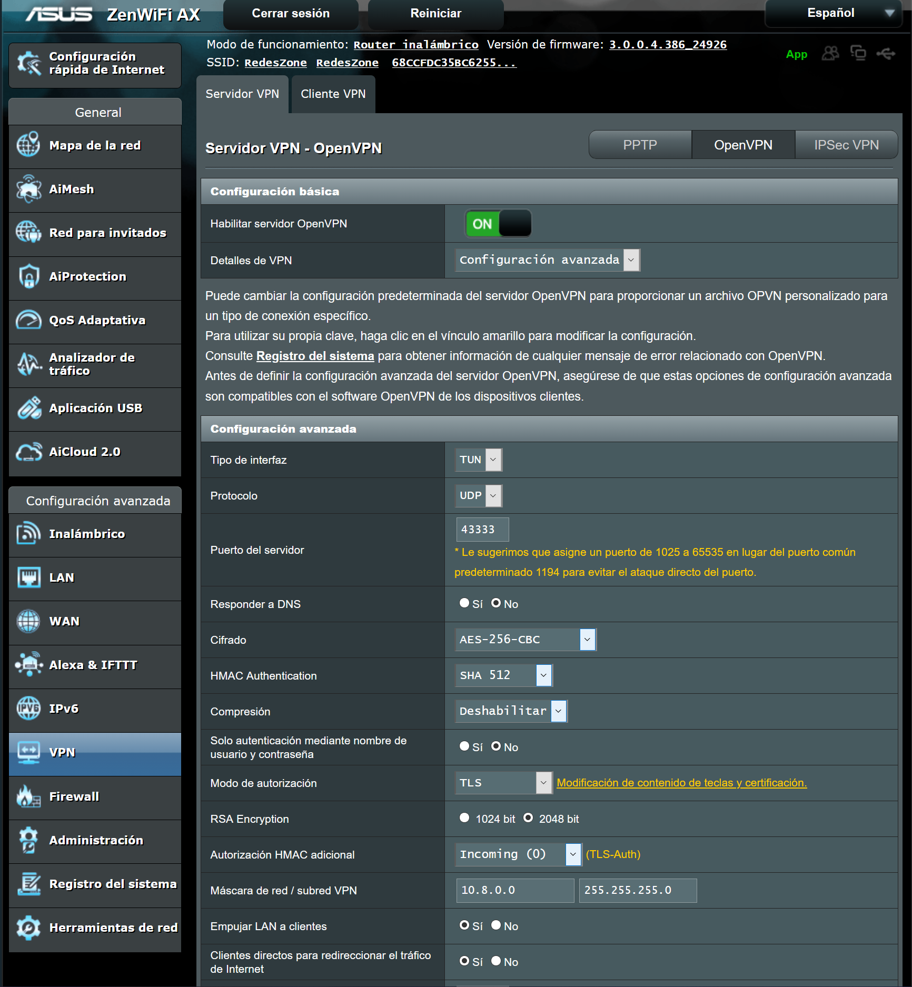
Task: Click the Puerto del servidor input field
Action: click(x=483, y=530)
